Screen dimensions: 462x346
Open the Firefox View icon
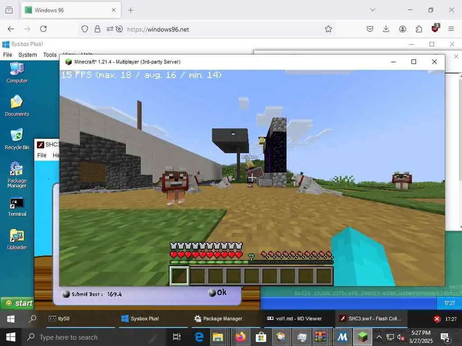click(x=9, y=10)
